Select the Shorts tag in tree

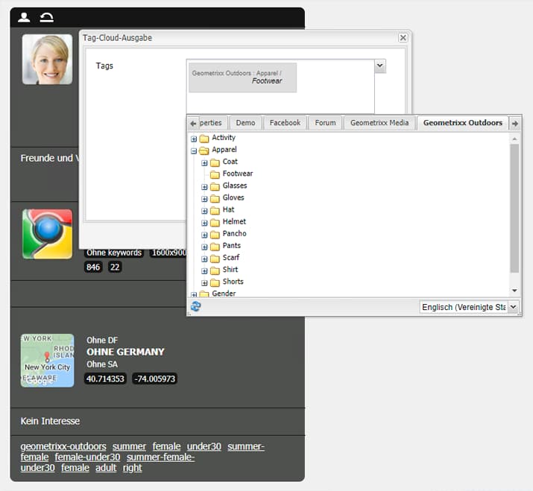[233, 282]
